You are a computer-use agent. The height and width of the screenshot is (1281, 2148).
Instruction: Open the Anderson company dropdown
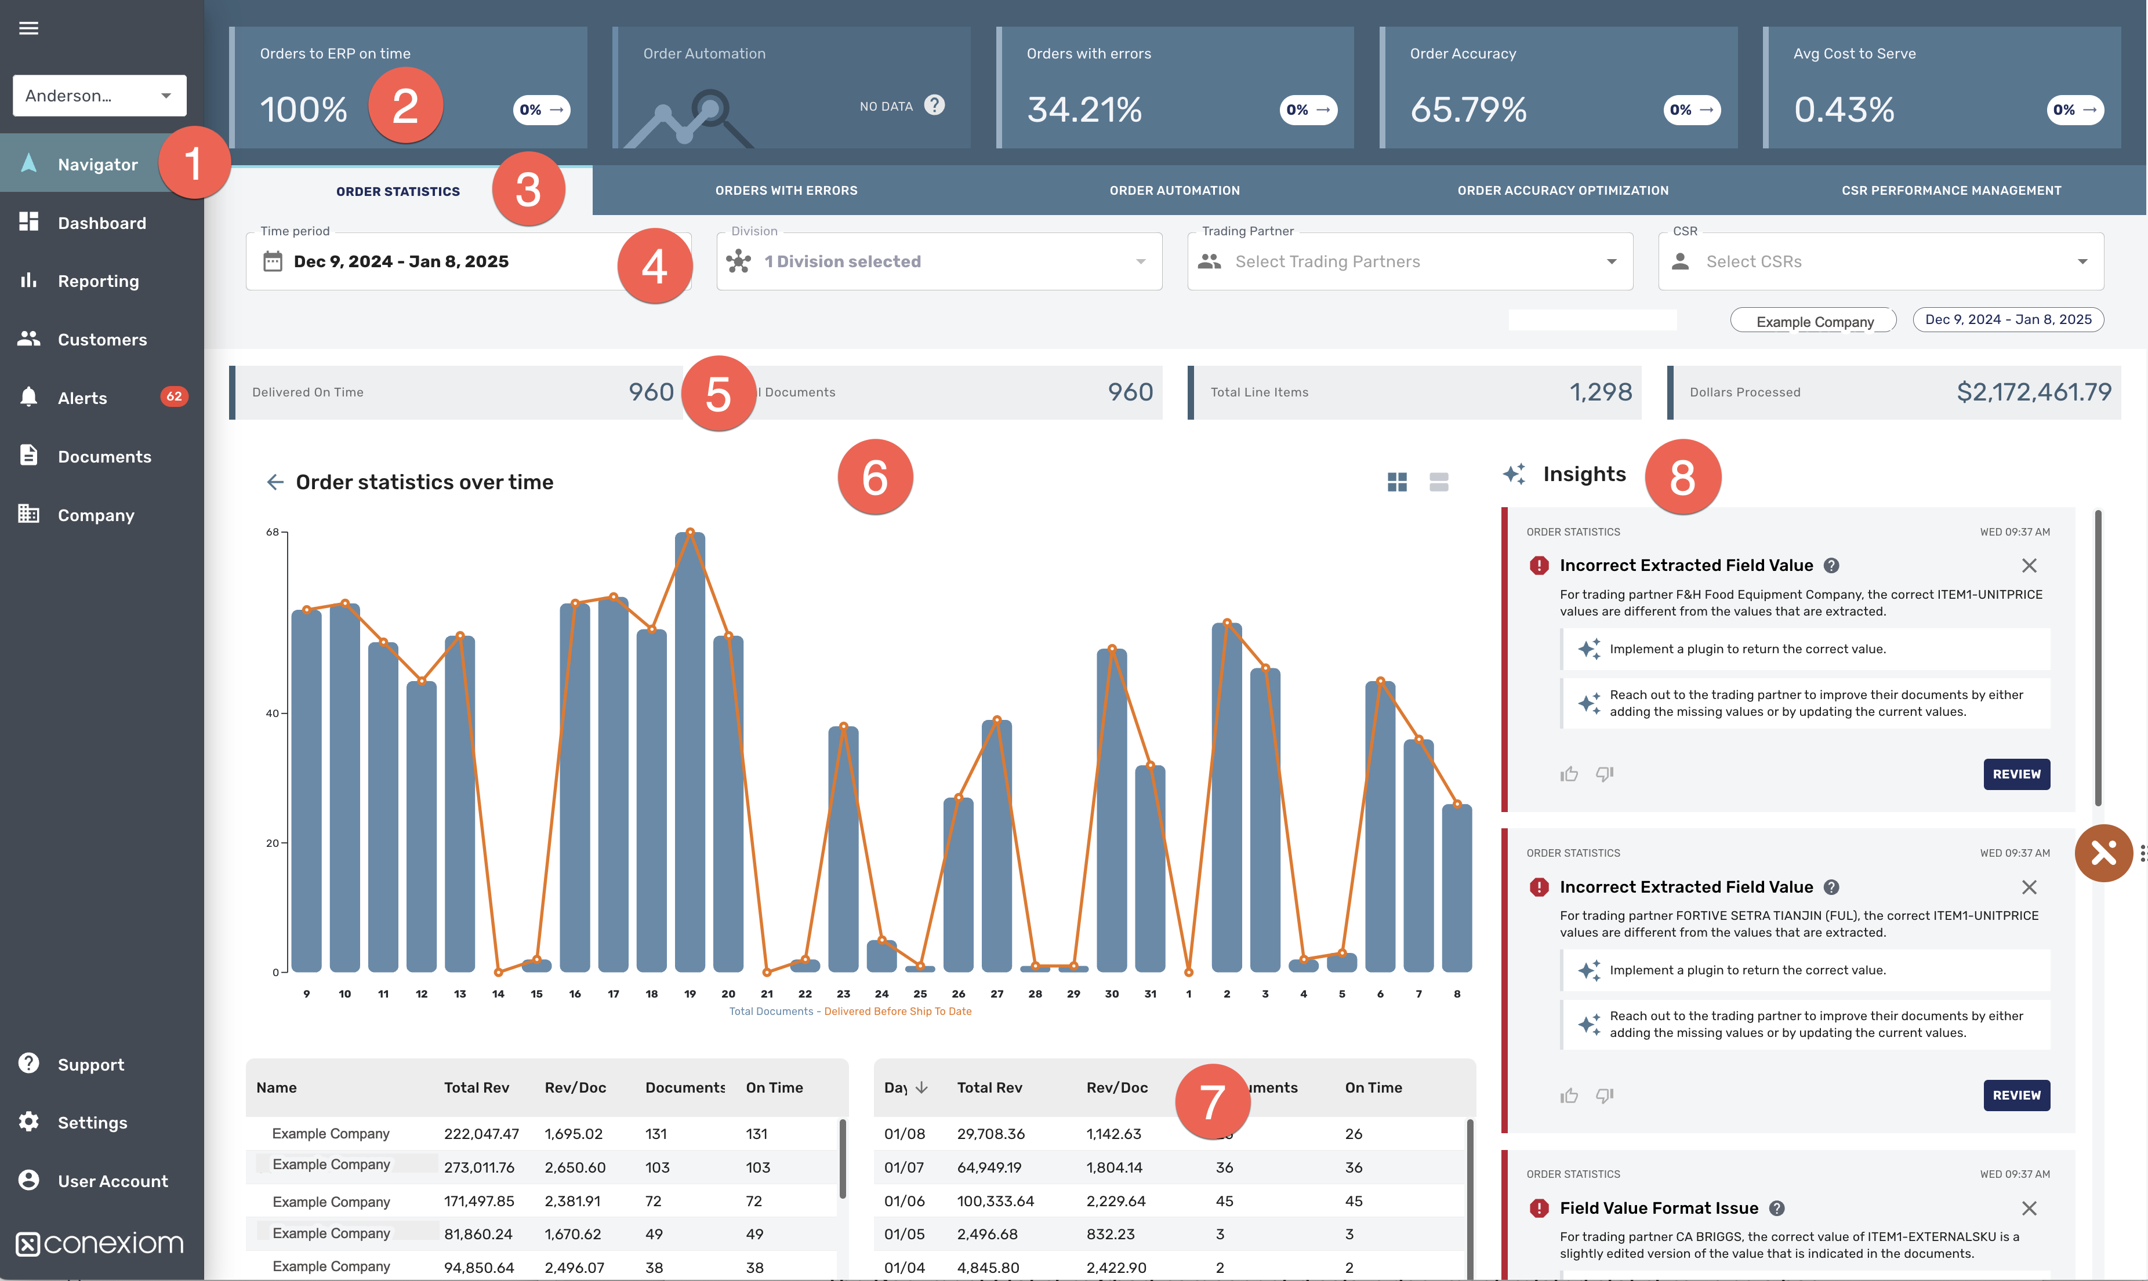coord(99,95)
